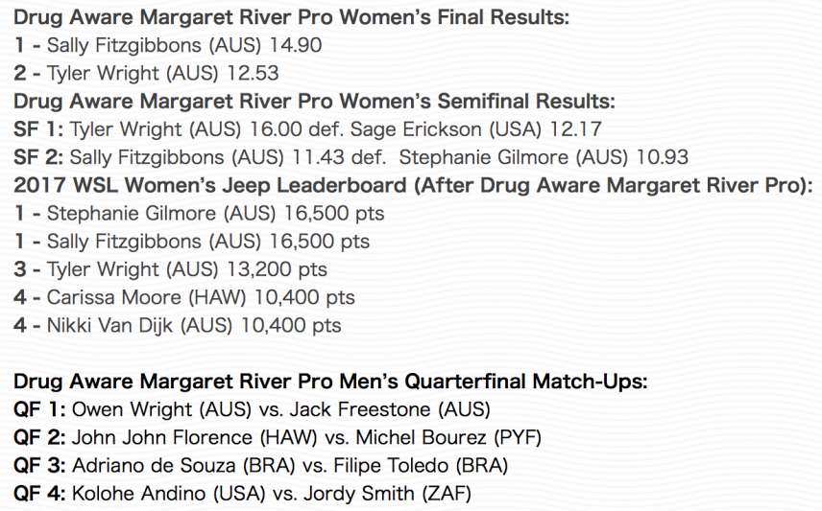Click the 2017 WSL Women's Jeep Leaderboard heading
822x511 pixels.
click(413, 185)
